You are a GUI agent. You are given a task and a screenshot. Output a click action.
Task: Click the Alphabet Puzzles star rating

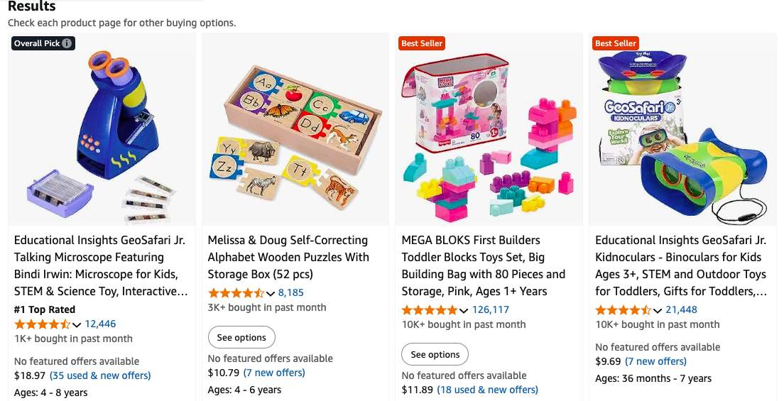[x=236, y=293]
